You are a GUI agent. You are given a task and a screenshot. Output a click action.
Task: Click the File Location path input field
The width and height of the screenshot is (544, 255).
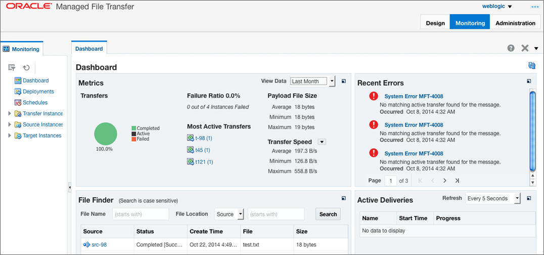click(x=276, y=214)
